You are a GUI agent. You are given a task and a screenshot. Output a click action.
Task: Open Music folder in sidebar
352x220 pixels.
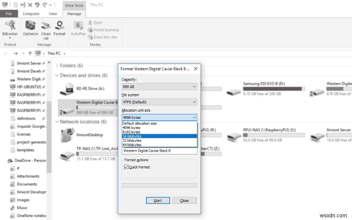[x=22, y=208]
